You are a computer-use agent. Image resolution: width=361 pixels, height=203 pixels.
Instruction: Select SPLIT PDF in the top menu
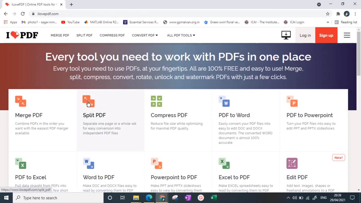pos(85,35)
